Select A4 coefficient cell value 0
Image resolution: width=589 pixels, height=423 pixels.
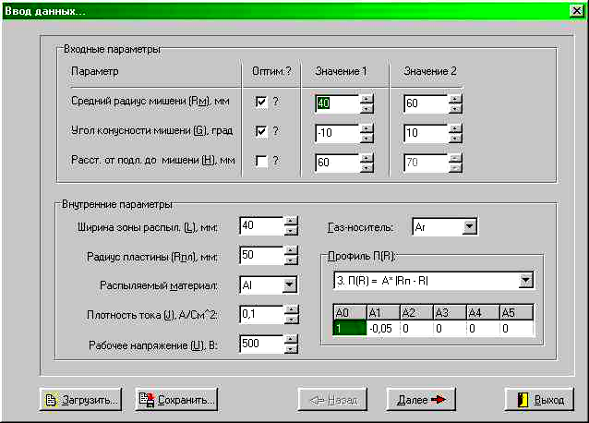point(483,328)
